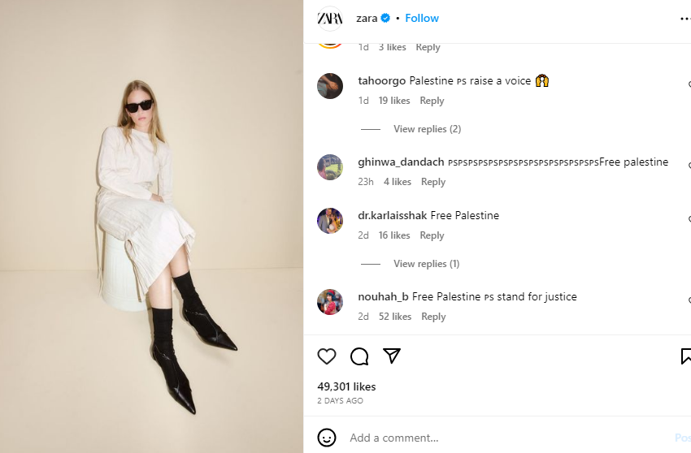Expand replies under tahoorgo's comment
This screenshot has width=691, height=453.
click(x=427, y=129)
